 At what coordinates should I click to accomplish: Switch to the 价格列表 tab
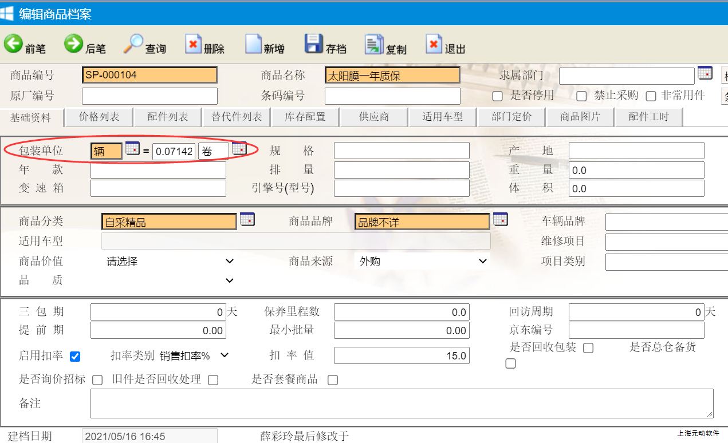[99, 117]
